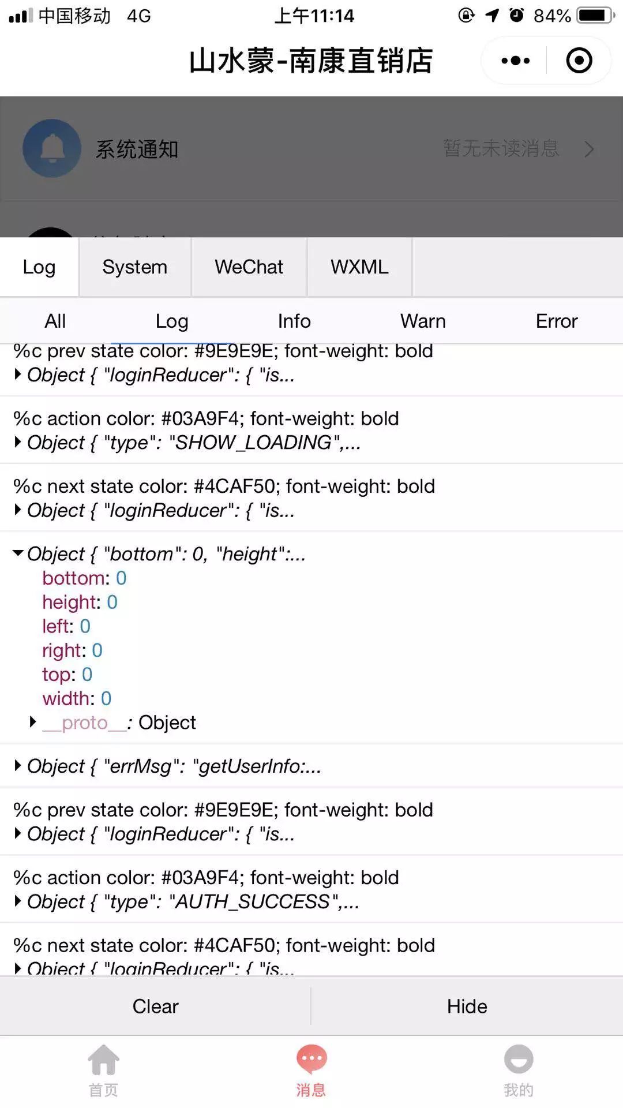The image size is (623, 1108).
Task: Close the mini program via target circle icon
Action: [x=579, y=61]
